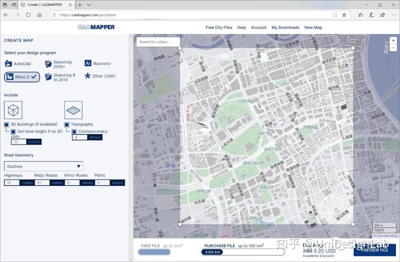Open a new browser tab
The image size is (400, 262).
(x=80, y=5)
